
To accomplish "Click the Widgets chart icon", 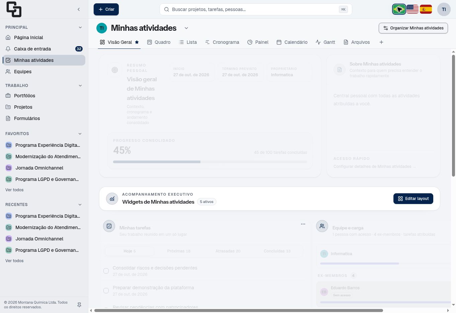I will (x=112, y=199).
